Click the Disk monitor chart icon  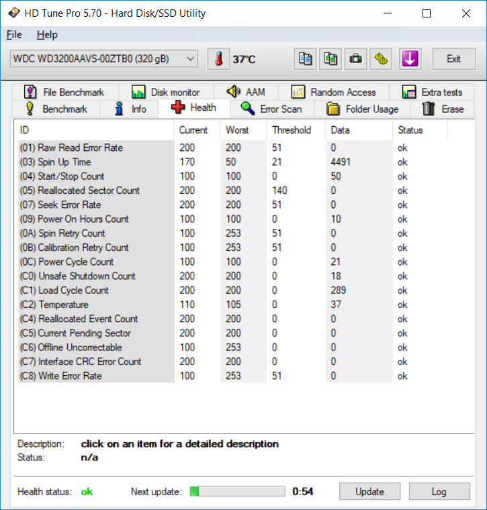[138, 92]
